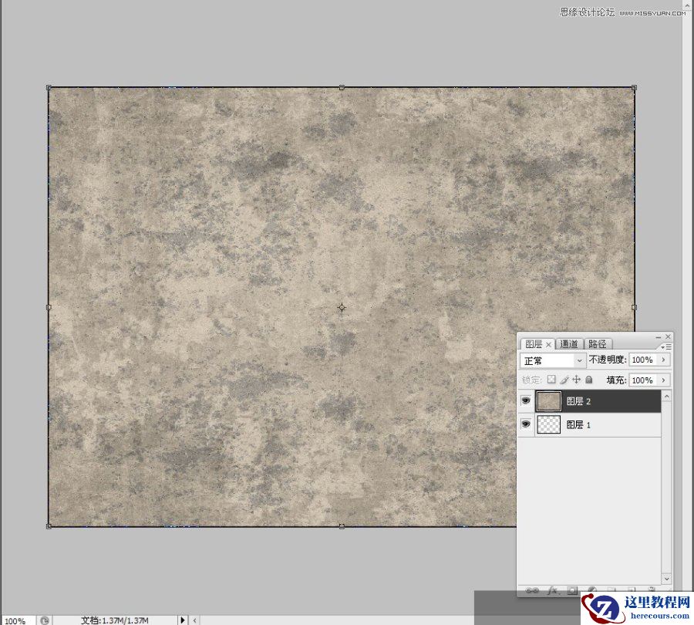The image size is (694, 625).
Task: Apply lock all with the padlock icon
Action: click(588, 380)
